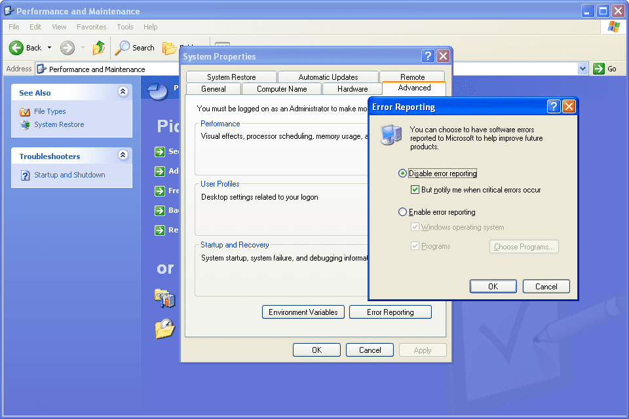Open the Edit menu
The width and height of the screenshot is (629, 419).
coord(35,27)
